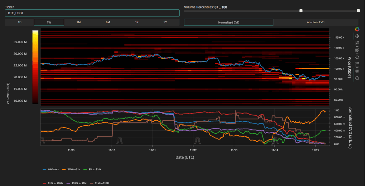Click the lower Volume Percentiles slider handle
Viewport: 365px width, 186px height.
pyautogui.click(x=301, y=11)
